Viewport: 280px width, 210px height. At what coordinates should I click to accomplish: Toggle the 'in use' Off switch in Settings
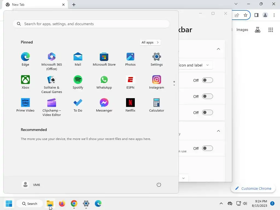(207, 148)
